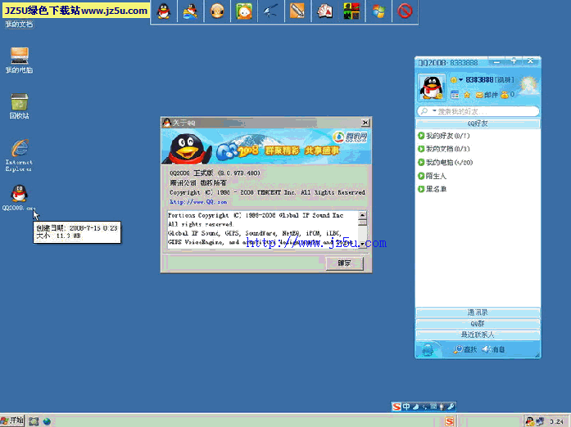Open the QQ main menu penguin button
Screen dimensions: 571x427
pyautogui.click(x=428, y=349)
